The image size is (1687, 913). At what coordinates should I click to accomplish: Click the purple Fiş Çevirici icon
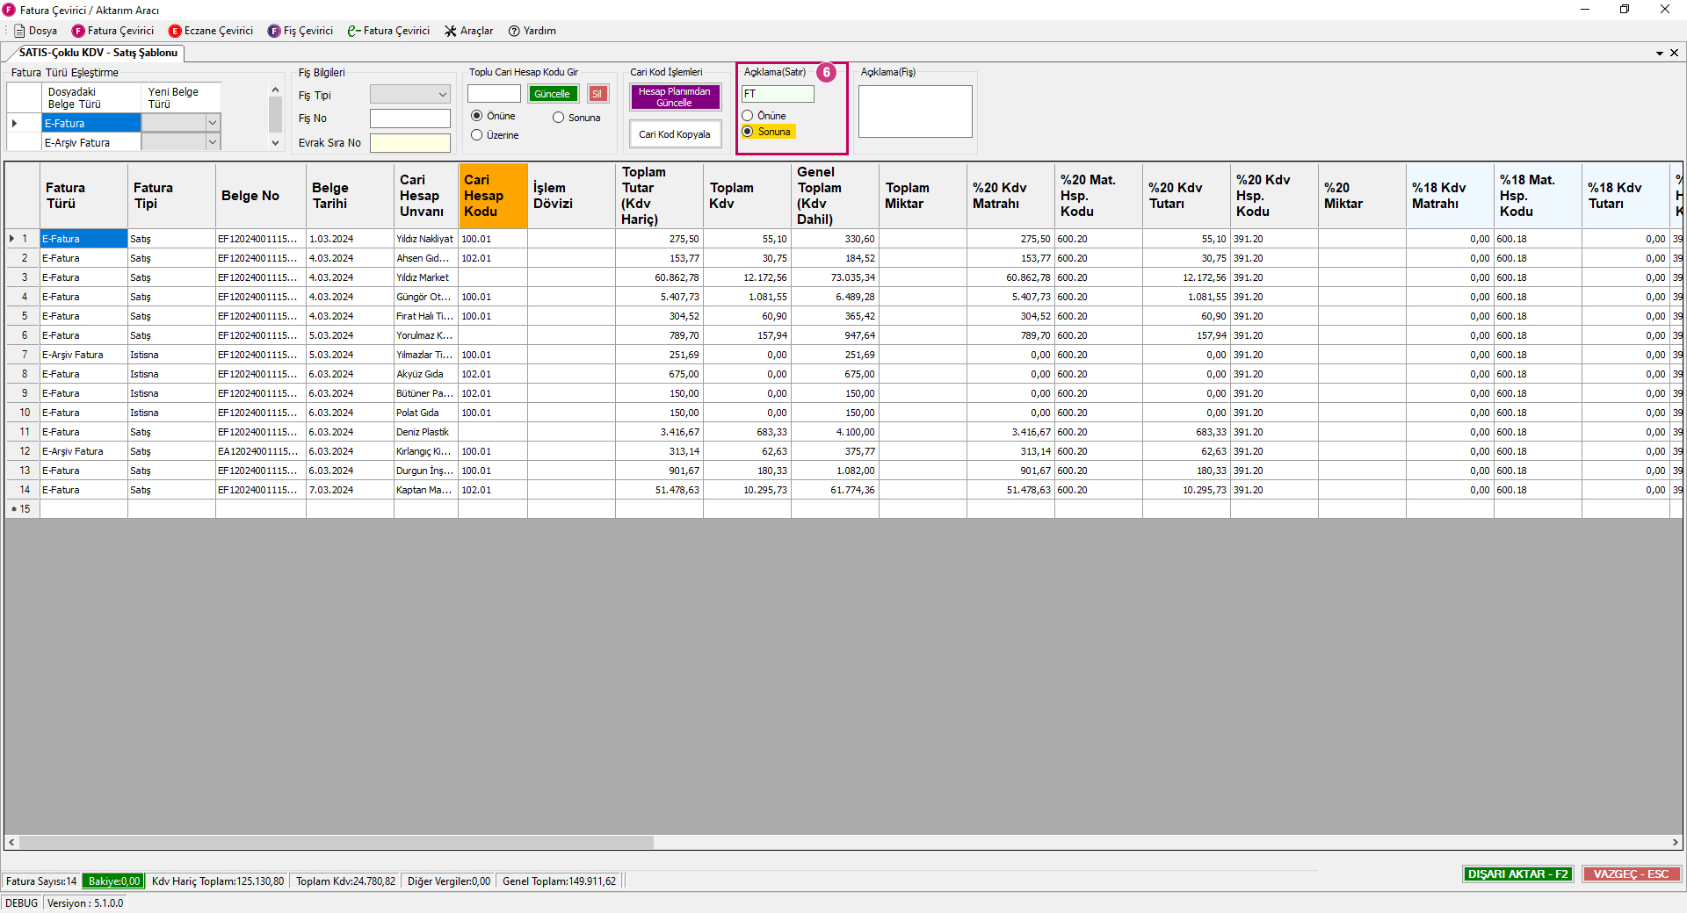pyautogui.click(x=274, y=31)
